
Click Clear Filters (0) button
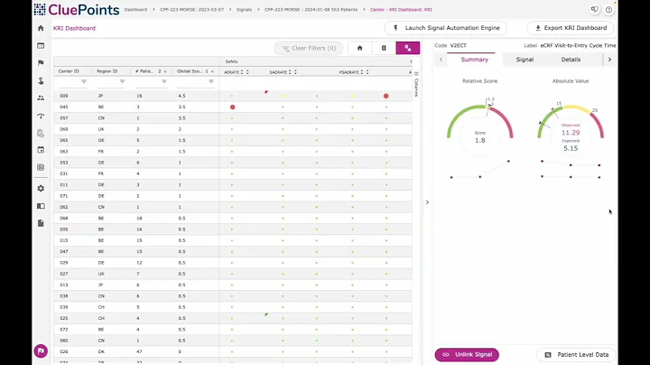[309, 48]
